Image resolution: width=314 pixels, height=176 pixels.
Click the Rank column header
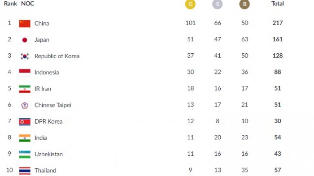click(10, 4)
